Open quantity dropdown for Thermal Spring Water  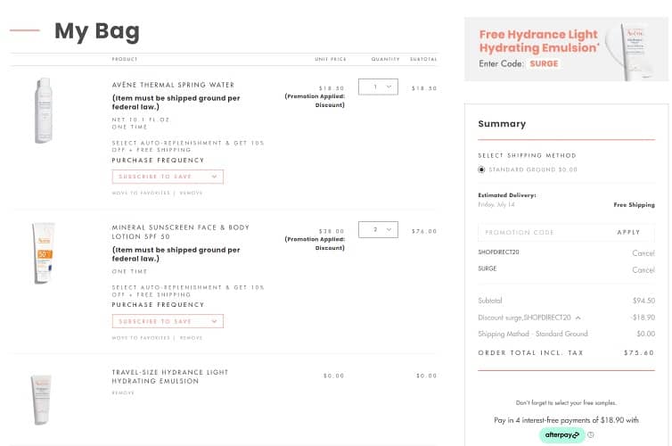click(378, 87)
